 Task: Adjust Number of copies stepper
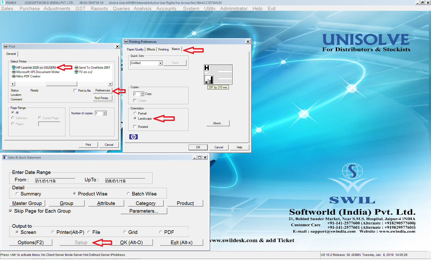(105, 112)
